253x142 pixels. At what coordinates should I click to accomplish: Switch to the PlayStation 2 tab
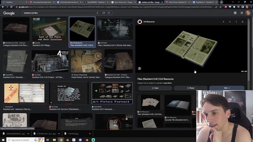pos(205,2)
